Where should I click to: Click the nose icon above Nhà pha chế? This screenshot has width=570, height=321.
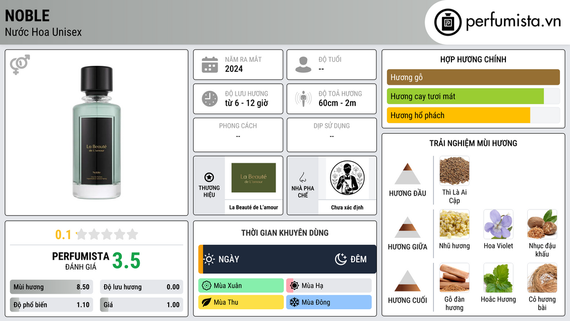pos(302,177)
